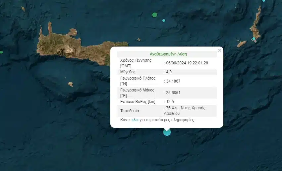This screenshot has height=171, width=282.
Task: Select the large teal earthquake marker below popup
Action: click(x=167, y=132)
